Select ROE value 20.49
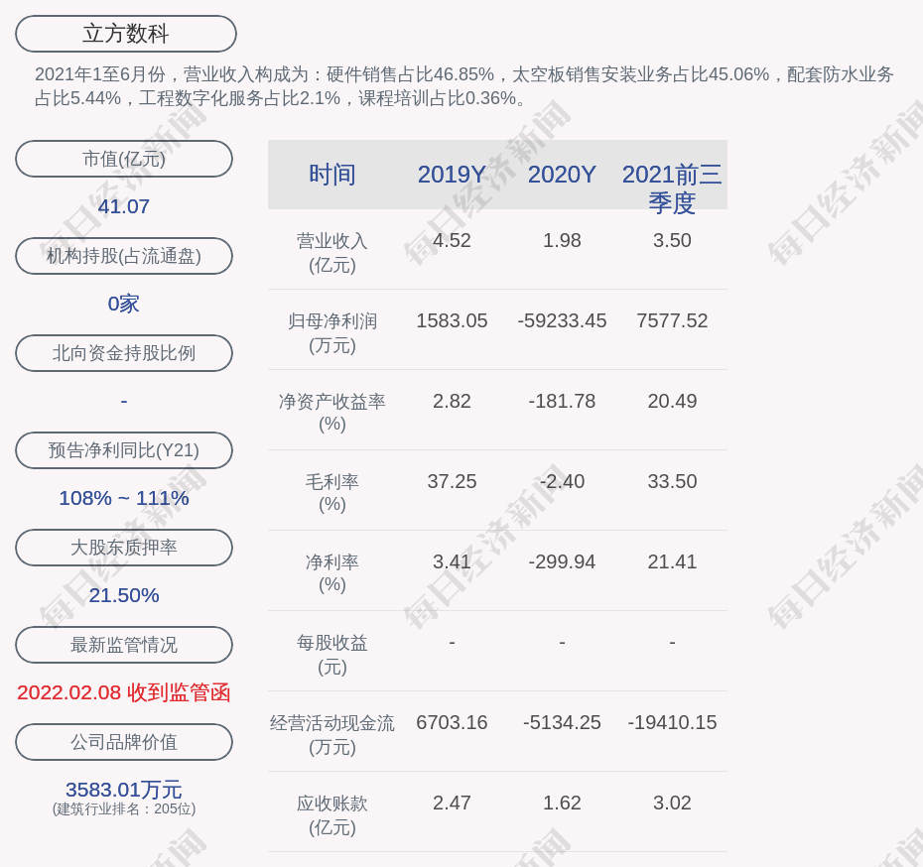 672,401
